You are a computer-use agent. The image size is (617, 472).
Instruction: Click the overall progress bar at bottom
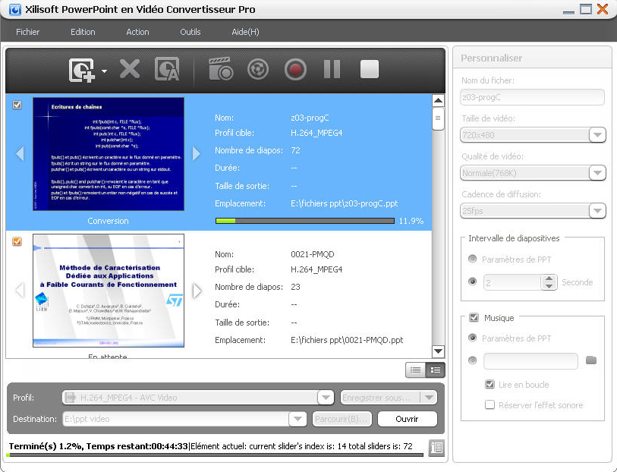pyautogui.click(x=215, y=455)
